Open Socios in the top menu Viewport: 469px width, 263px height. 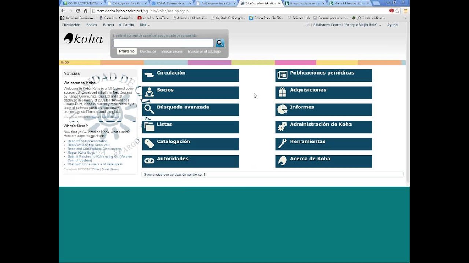click(x=92, y=25)
